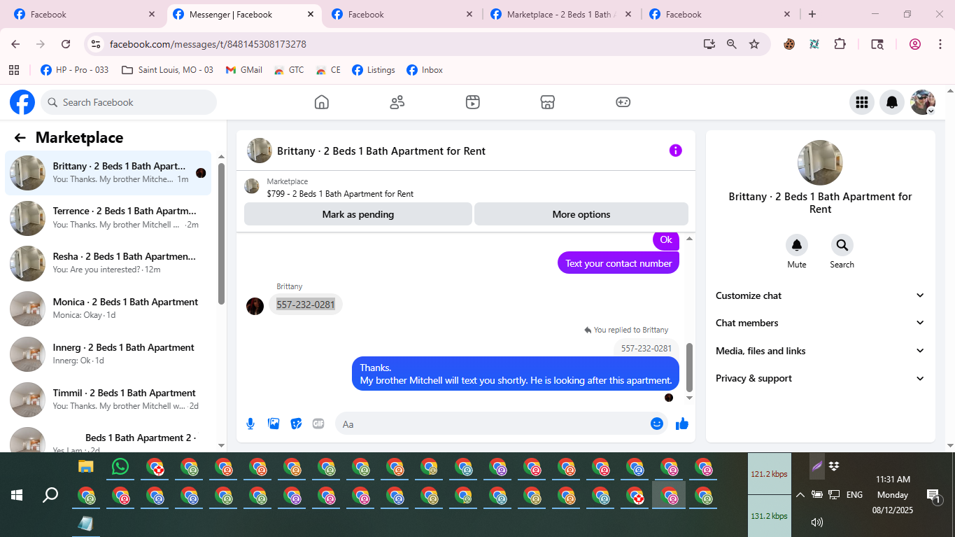Screen dimensions: 955x537
Task: Click Brittany's 557-232-0281 message bubble
Action: [306, 305]
